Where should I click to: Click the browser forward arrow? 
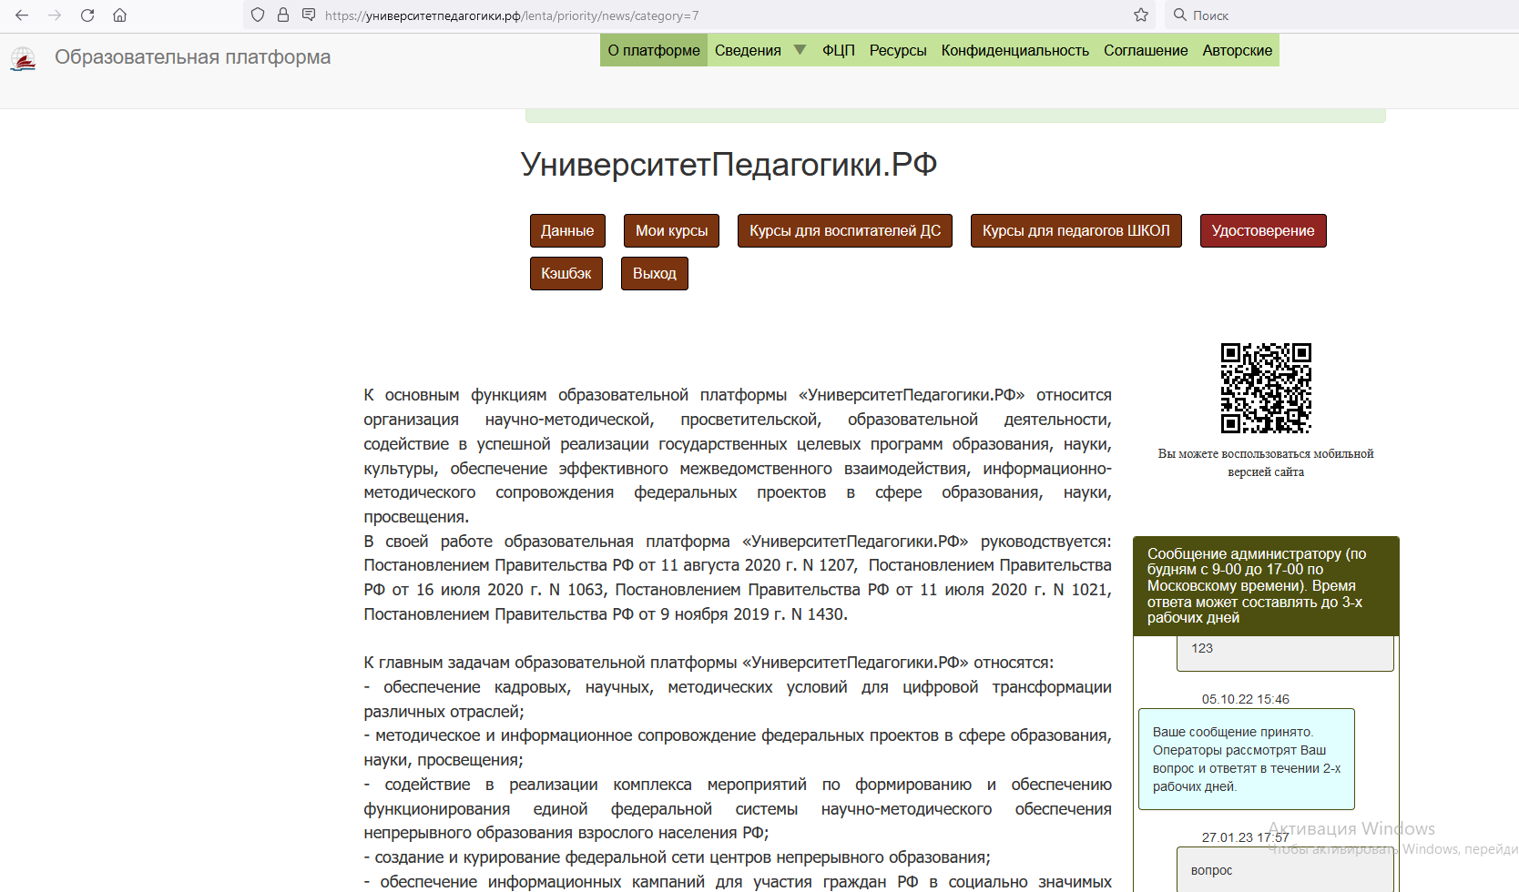click(x=55, y=15)
